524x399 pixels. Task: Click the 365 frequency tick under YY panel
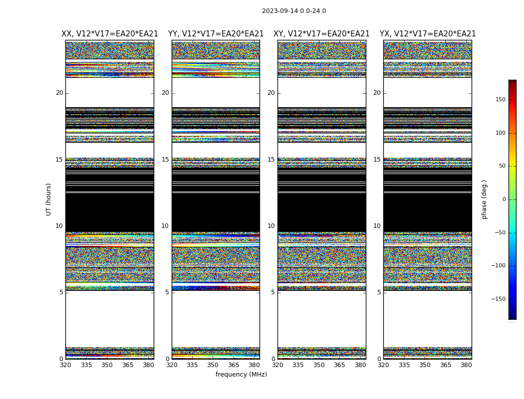point(234,365)
